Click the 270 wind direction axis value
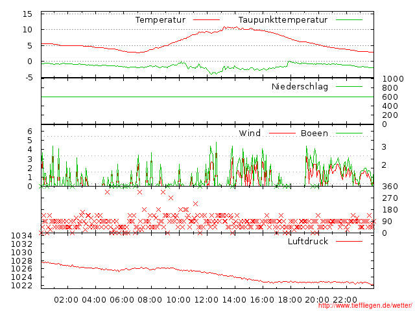Viewport: 415px width, 311px height. point(390,198)
